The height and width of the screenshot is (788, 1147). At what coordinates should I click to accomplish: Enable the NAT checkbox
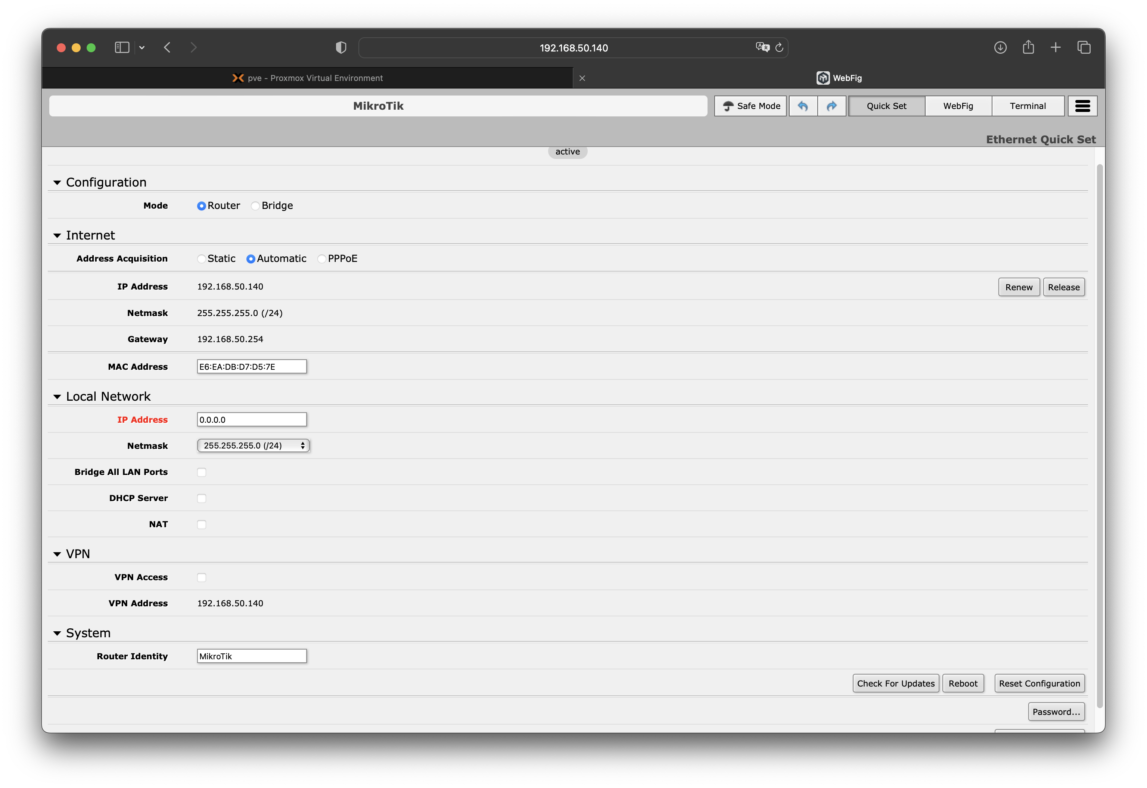tap(202, 525)
